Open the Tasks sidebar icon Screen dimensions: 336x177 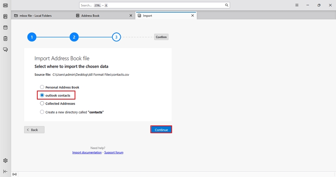5,39
